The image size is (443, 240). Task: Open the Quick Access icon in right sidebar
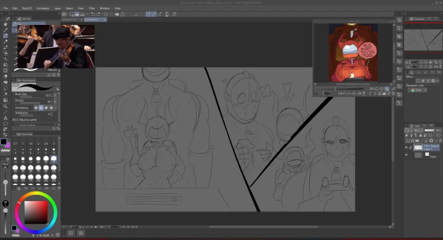pyautogui.click(x=399, y=20)
